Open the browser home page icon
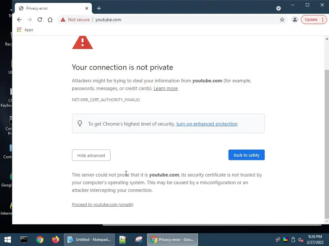 pos(50,20)
